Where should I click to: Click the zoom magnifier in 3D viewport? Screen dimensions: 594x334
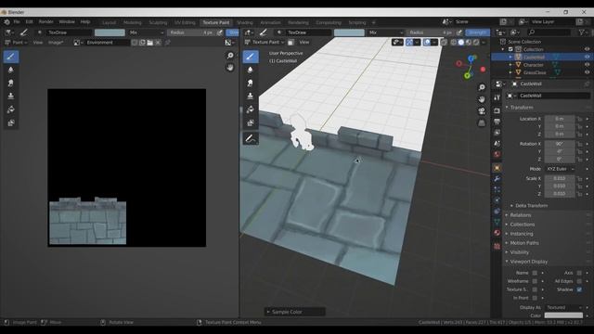pyautogui.click(x=482, y=87)
